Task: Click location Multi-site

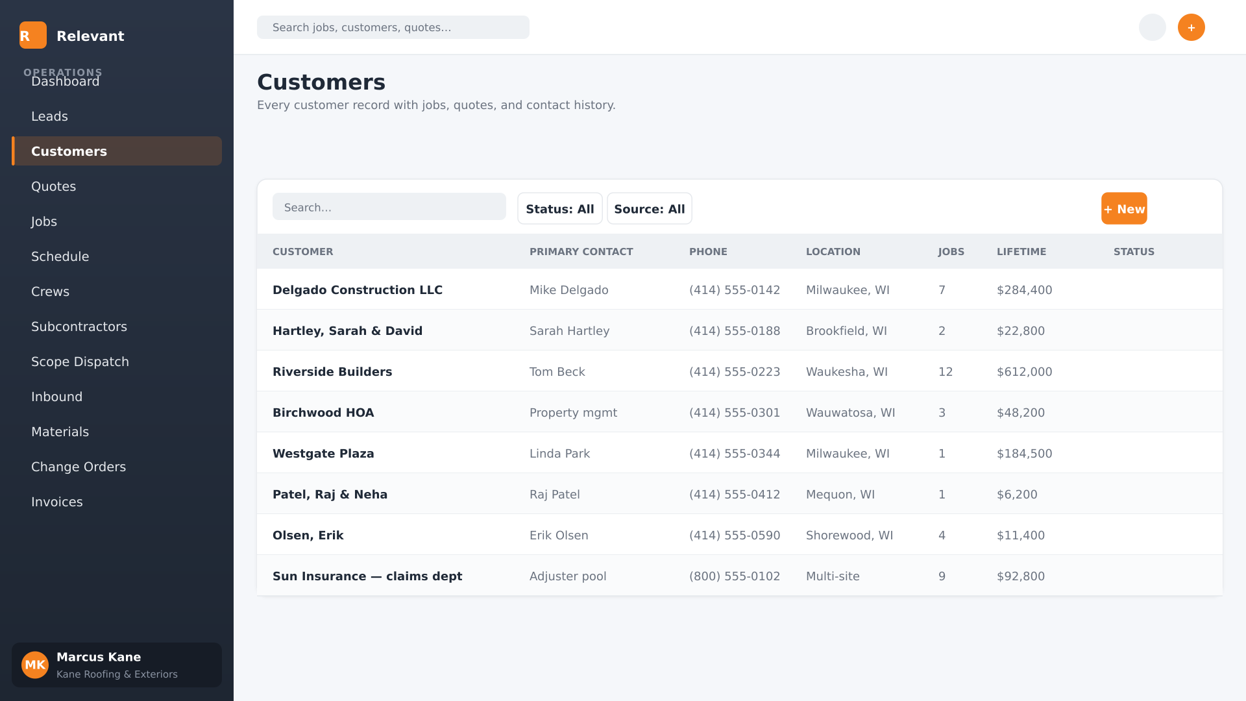Action: (833, 576)
